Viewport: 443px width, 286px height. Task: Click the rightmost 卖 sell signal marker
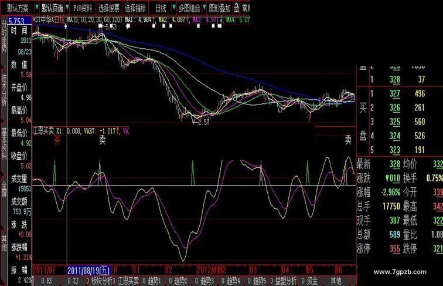pyautogui.click(x=348, y=140)
